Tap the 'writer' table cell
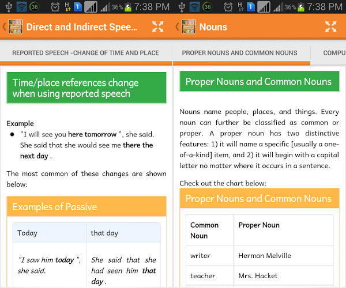The image size is (346, 288). point(210,256)
